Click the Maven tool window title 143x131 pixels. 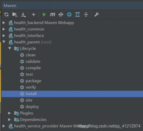tap(10, 6)
